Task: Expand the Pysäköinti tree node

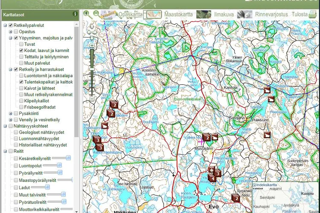Action: 10,114
